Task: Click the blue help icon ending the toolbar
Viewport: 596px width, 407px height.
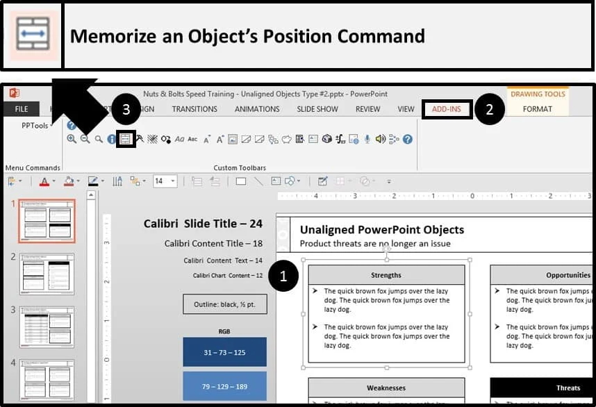Action: click(x=408, y=139)
